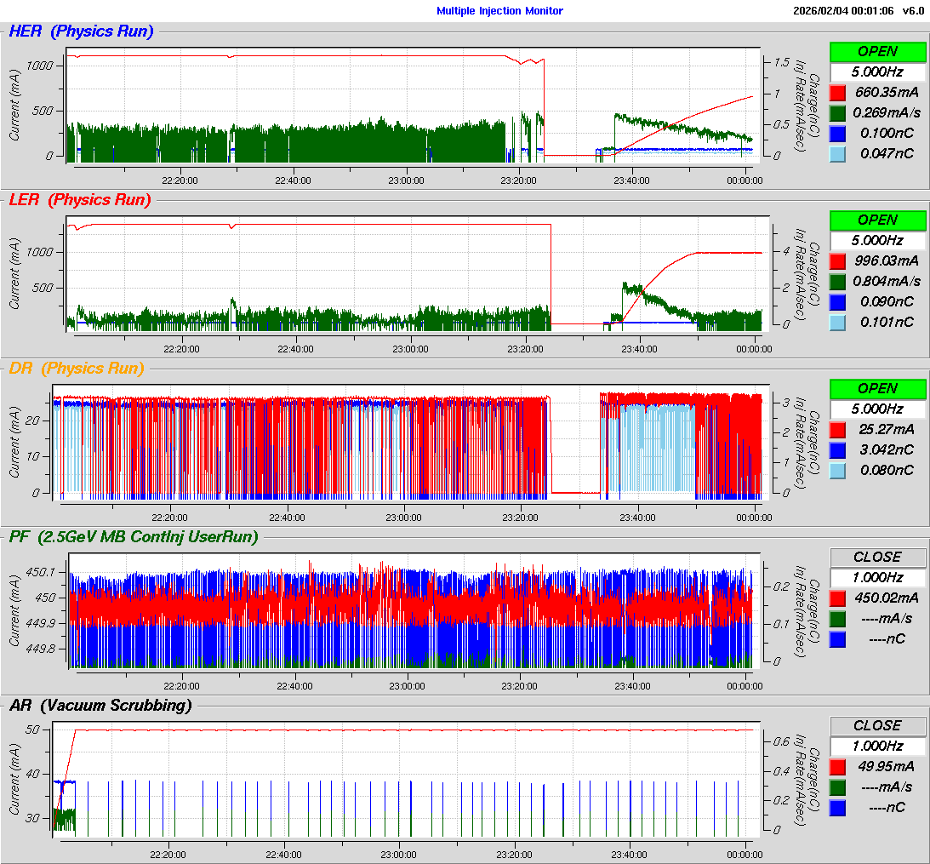The width and height of the screenshot is (930, 864).
Task: Click the date and time stamp display
Action: pyautogui.click(x=842, y=11)
